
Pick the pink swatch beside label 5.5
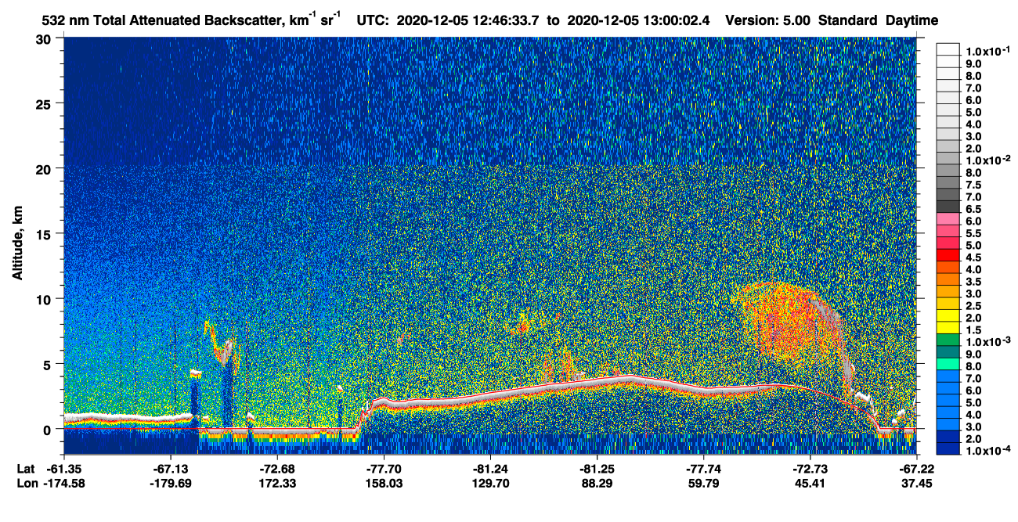click(948, 231)
